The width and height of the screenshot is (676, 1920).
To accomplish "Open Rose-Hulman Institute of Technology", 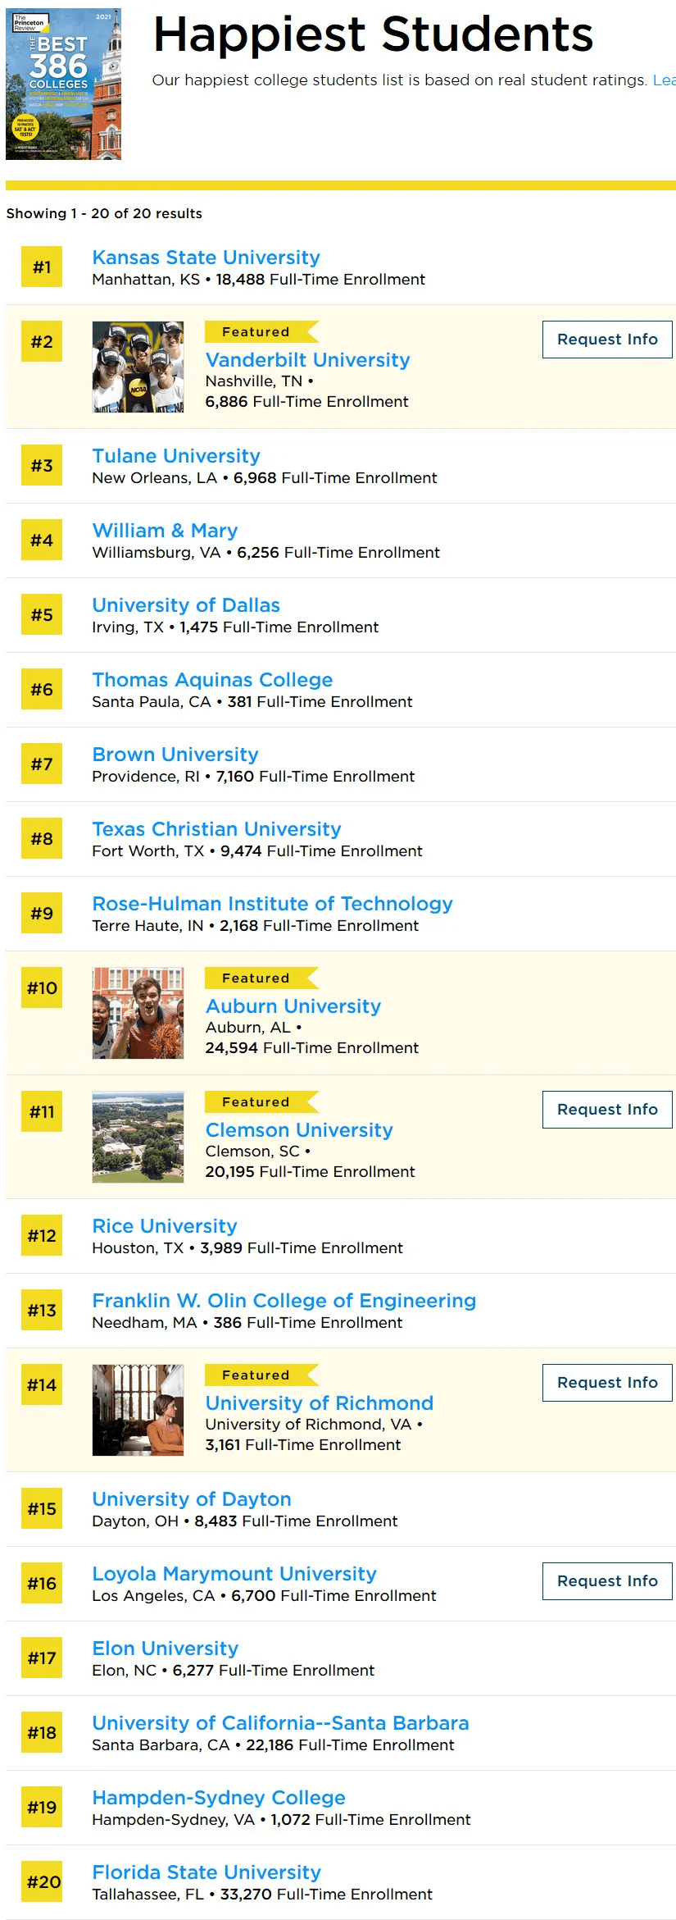I will point(272,904).
